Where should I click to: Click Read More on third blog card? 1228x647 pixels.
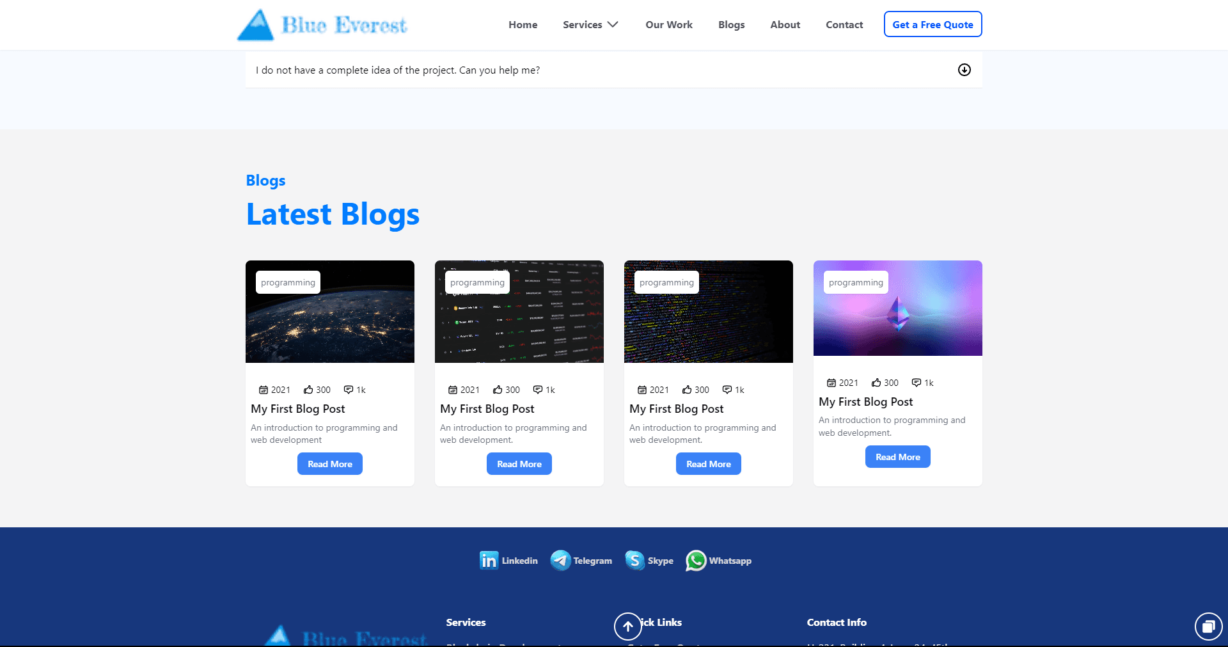709,464
